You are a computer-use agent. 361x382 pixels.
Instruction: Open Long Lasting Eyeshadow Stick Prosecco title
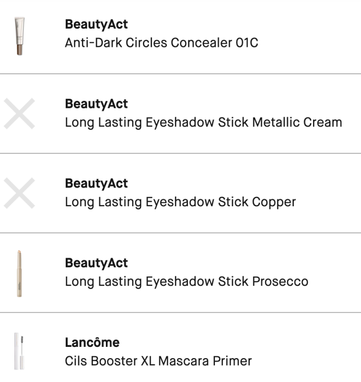click(186, 281)
